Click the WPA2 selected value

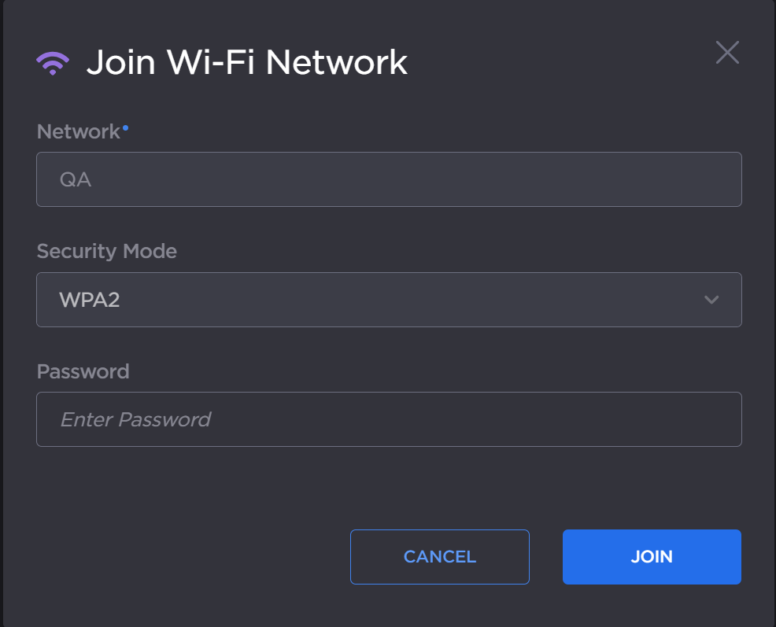click(x=90, y=300)
